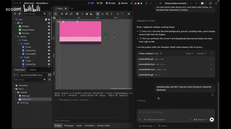This screenshot has width=231, height=129.
Task: Open FileSystem sort options icon
Action: (50, 80)
